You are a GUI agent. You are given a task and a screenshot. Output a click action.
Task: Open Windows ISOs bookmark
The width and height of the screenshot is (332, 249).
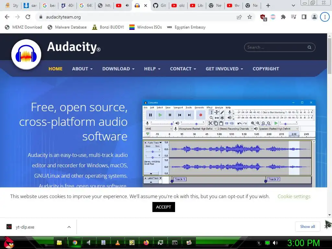pos(146,27)
